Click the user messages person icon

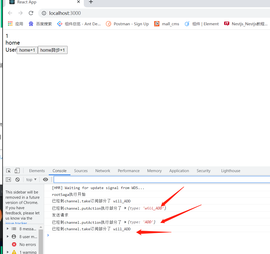tap(14, 237)
